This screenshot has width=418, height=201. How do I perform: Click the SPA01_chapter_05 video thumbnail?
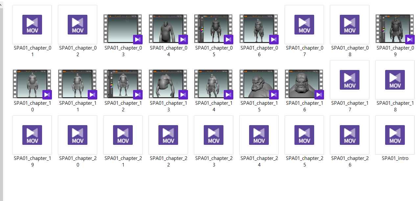point(214,29)
